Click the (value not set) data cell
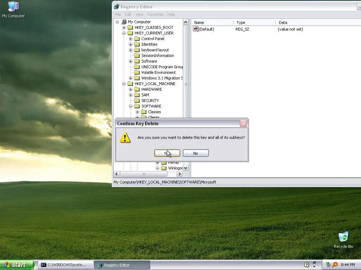 290,29
